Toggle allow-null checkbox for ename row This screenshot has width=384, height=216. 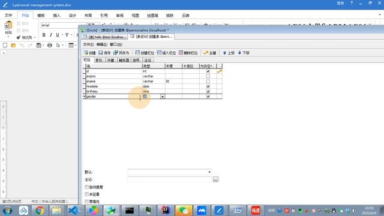208,82
